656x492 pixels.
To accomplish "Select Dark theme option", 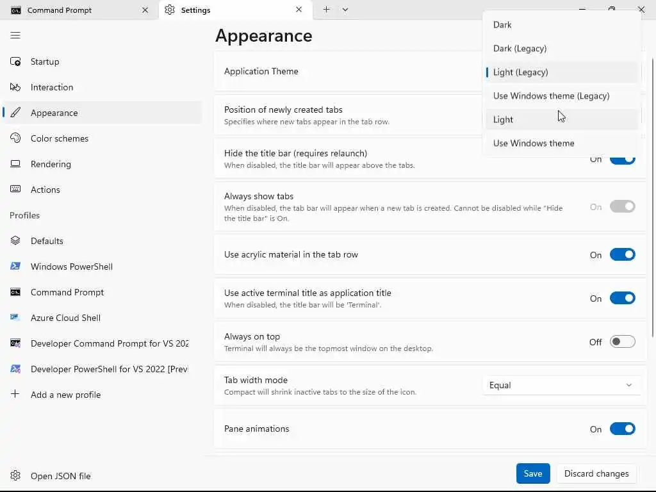I will pyautogui.click(x=561, y=25).
